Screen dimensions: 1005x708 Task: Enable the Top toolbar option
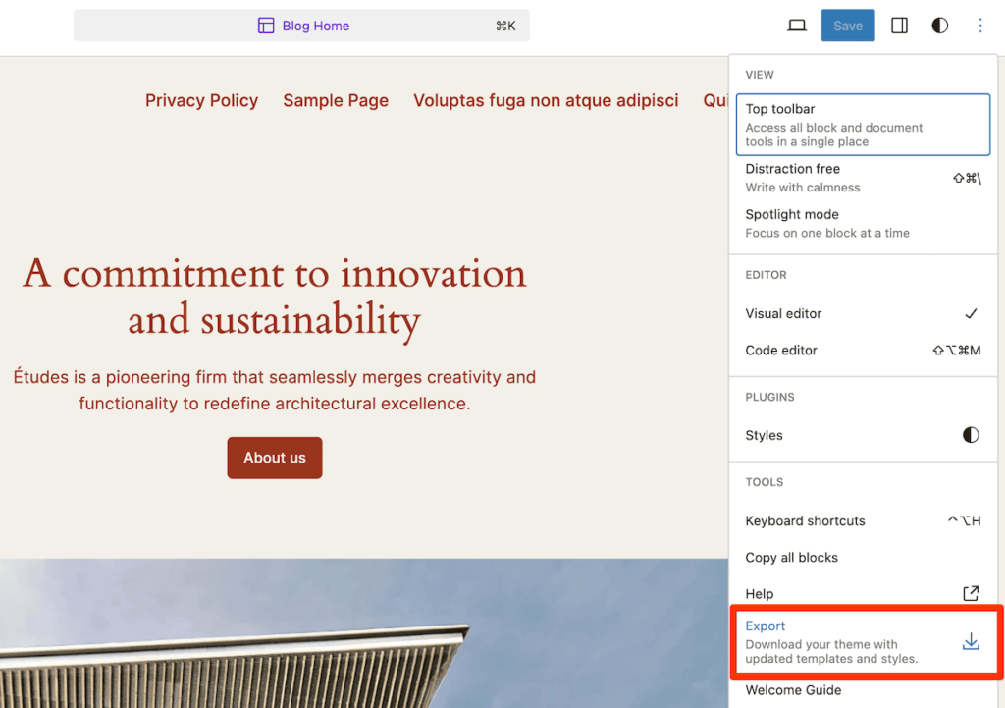(862, 125)
